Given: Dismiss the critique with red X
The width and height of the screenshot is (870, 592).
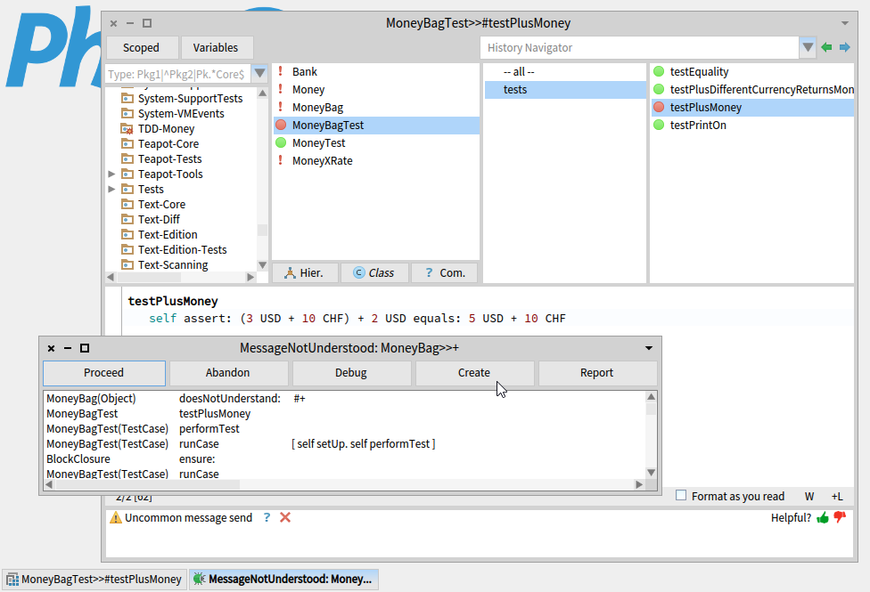Looking at the screenshot, I should (285, 518).
